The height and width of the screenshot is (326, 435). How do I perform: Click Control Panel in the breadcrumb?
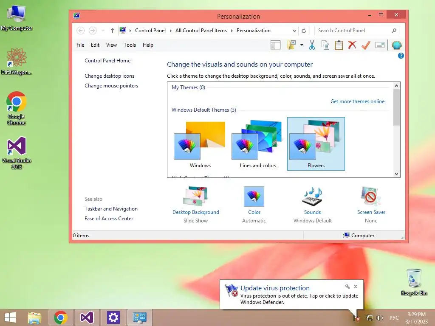150,31
